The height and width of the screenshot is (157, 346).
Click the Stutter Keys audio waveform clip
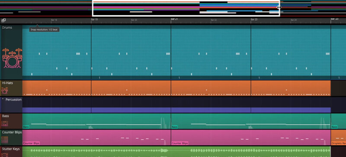pos(176,152)
